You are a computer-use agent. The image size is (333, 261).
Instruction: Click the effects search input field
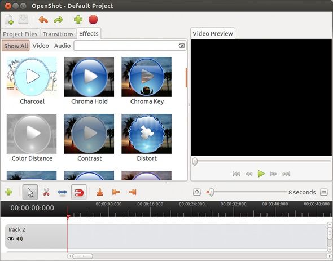[130, 46]
